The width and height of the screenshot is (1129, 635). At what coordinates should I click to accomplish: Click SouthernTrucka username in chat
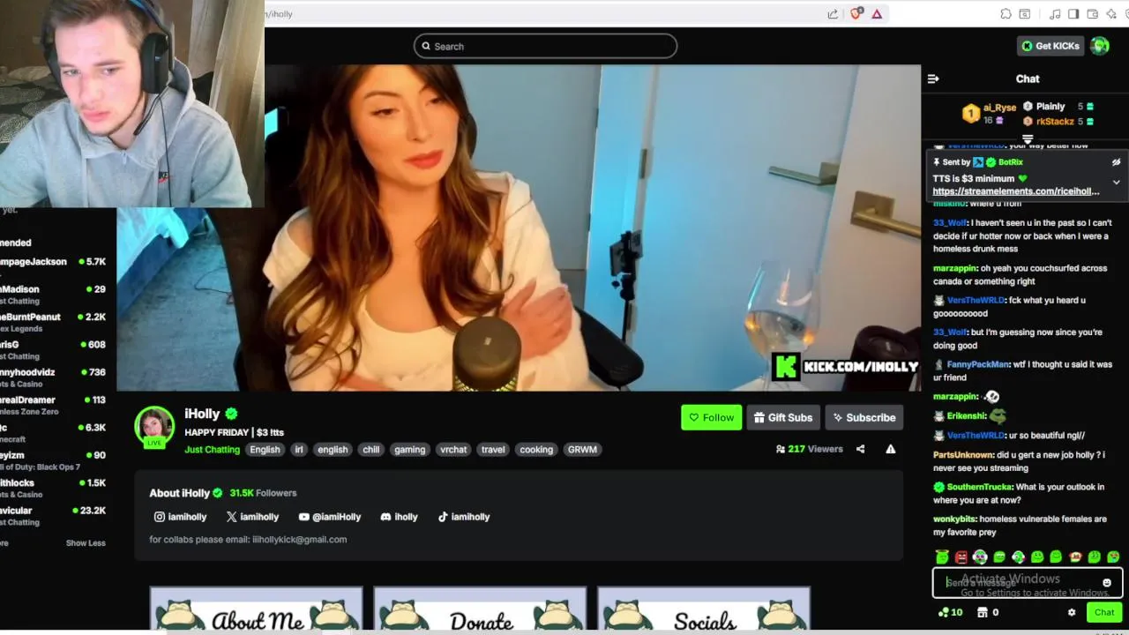pyautogui.click(x=979, y=487)
